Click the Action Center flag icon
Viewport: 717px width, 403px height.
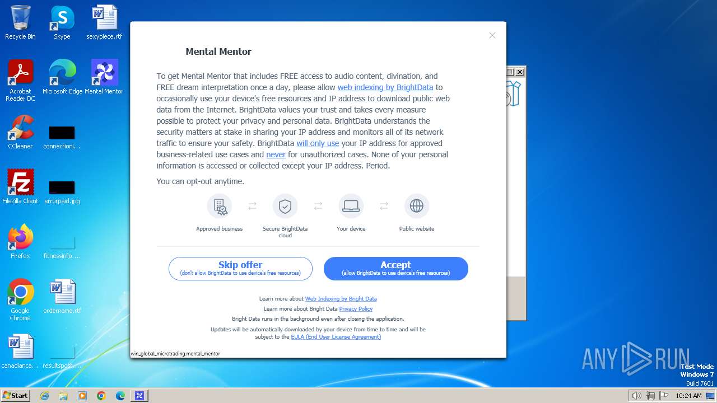tap(664, 396)
